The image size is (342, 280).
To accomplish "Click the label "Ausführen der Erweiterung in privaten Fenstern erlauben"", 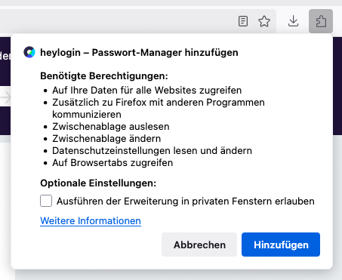I will 186,202.
